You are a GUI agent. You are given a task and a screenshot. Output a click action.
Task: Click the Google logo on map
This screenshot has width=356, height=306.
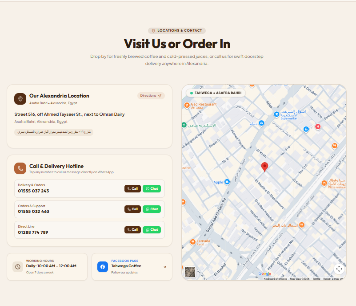(264, 273)
